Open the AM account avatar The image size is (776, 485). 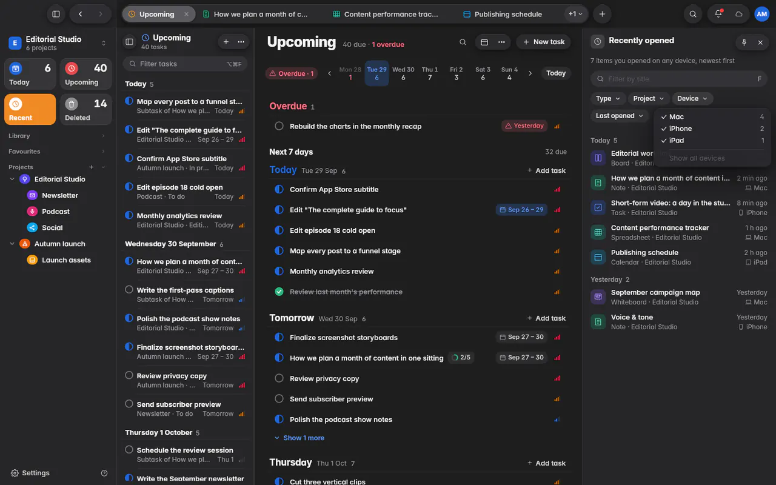761,14
